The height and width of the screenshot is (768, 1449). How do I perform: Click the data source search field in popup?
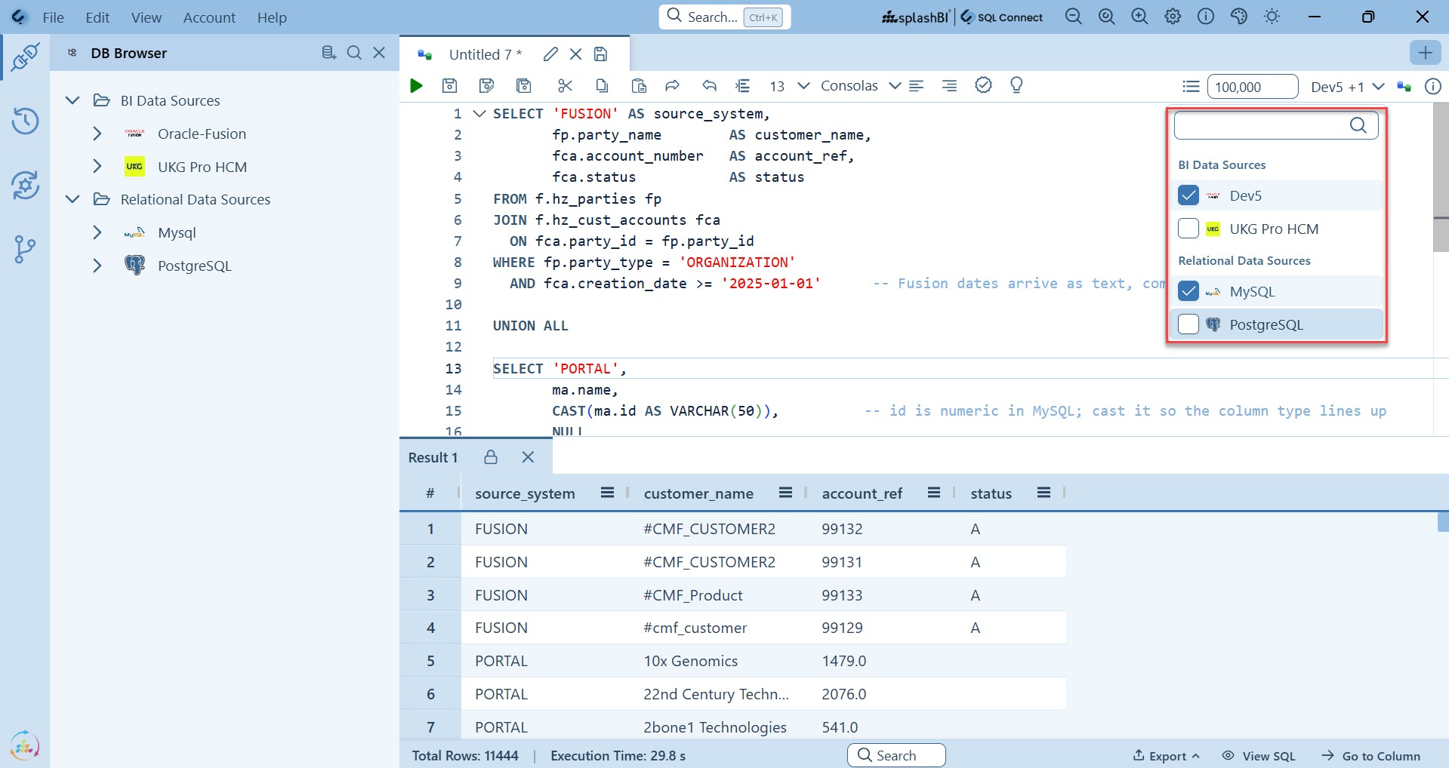point(1276,125)
